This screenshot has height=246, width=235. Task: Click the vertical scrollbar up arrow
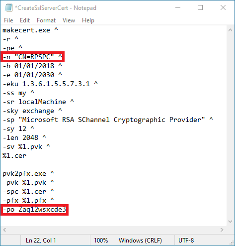pyautogui.click(x=230, y=30)
